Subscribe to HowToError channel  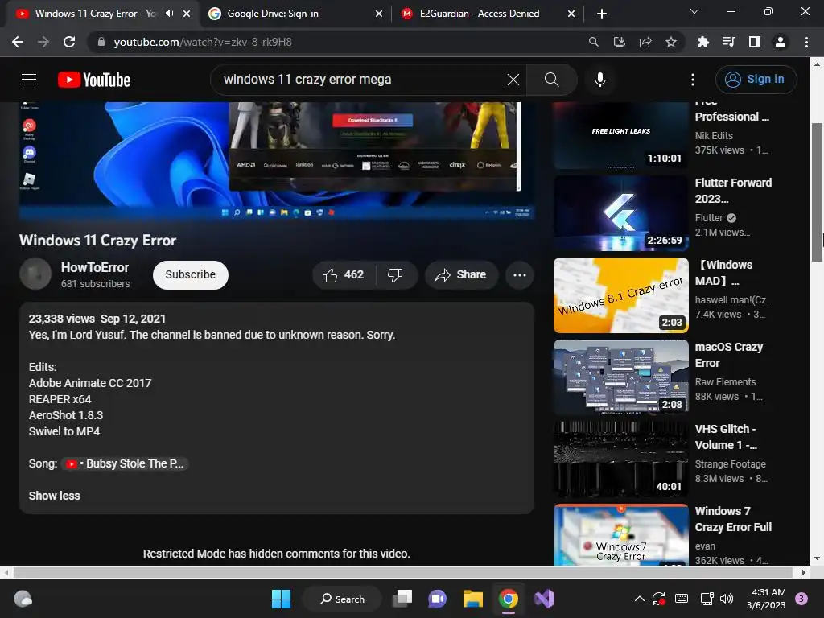190,275
